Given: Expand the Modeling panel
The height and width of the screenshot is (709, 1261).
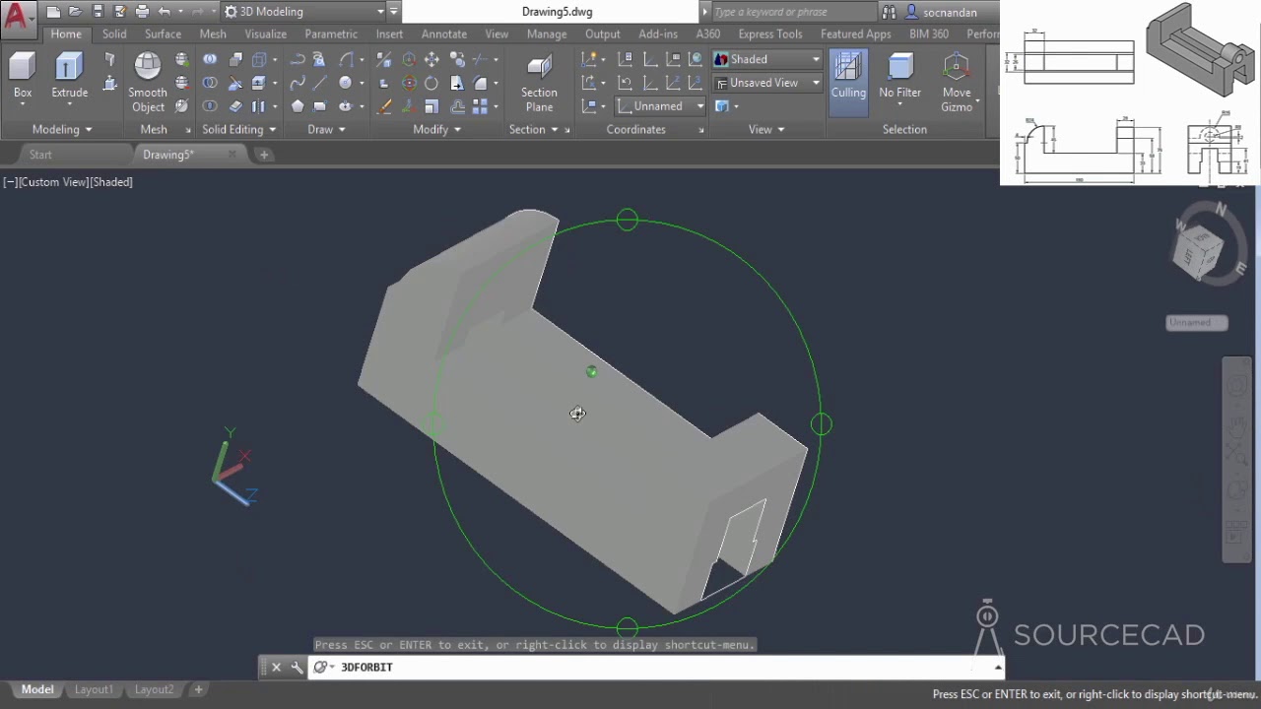Looking at the screenshot, I should tap(61, 129).
